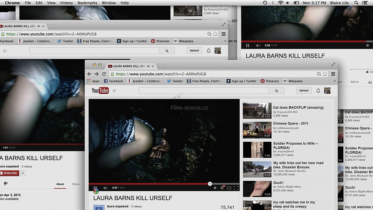Enter fullscreen video mode
373x210 pixels.
pos(236,188)
